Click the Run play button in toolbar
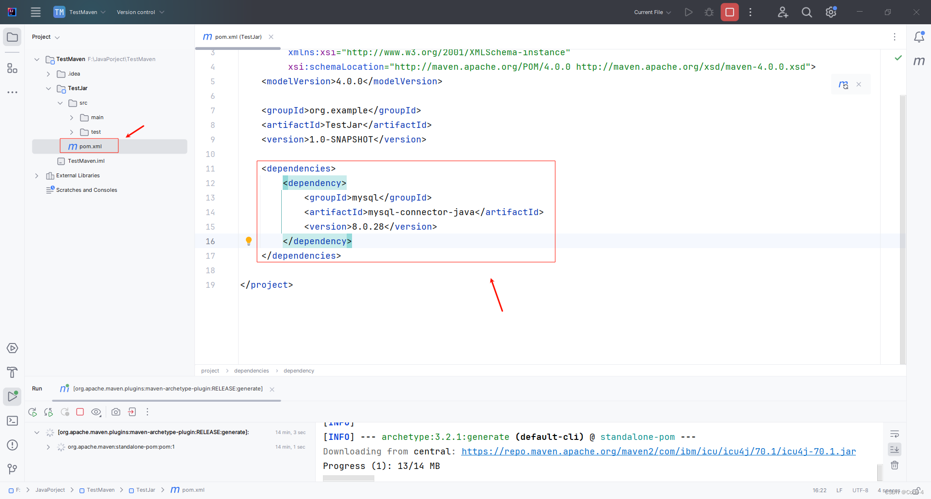The height and width of the screenshot is (499, 931). tap(689, 12)
